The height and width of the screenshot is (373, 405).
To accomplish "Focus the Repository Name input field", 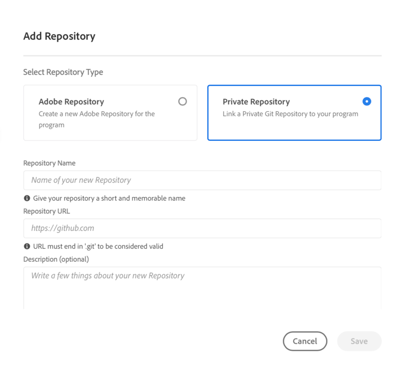I will 202,180.
